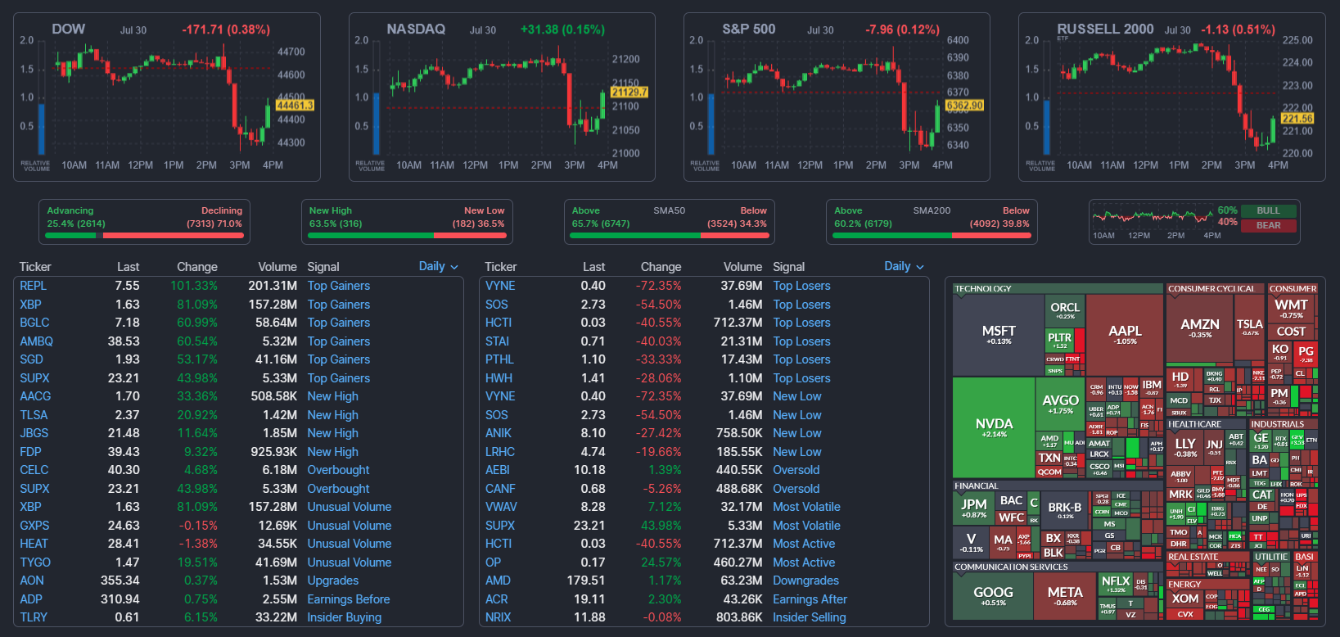
Task: Click the META tile in the heatmap
Action: (1065, 596)
